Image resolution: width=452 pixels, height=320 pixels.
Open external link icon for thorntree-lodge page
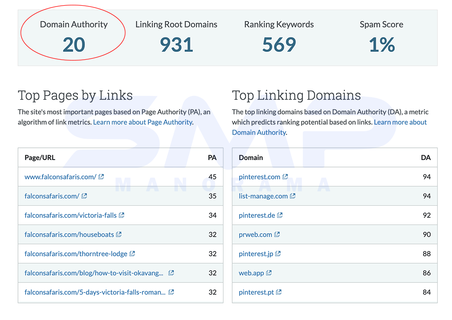tap(132, 254)
